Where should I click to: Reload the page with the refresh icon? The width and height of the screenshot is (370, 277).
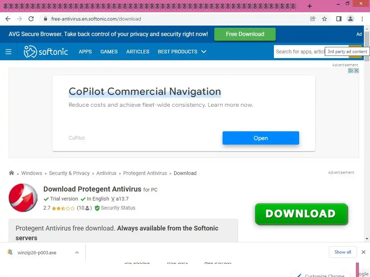click(31, 19)
